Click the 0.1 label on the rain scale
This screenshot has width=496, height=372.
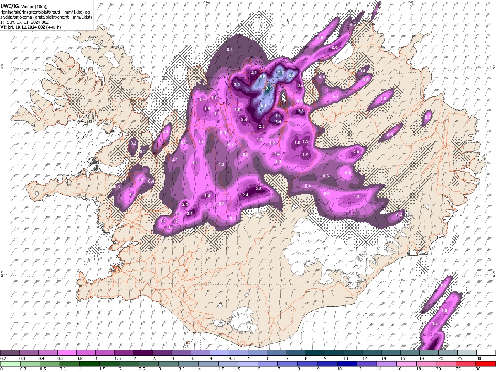point(3,369)
